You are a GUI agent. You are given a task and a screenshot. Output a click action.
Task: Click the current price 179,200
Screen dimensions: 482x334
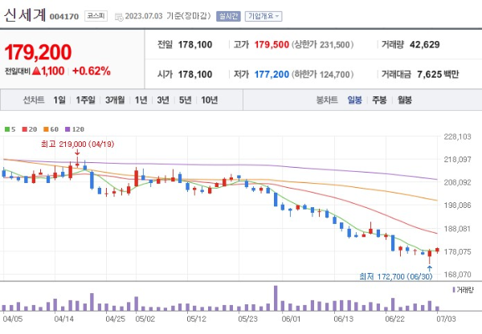point(38,52)
